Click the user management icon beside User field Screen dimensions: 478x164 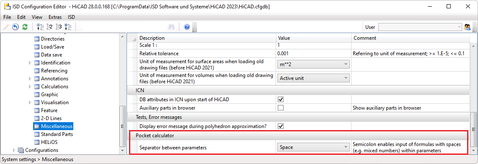click(x=467, y=27)
